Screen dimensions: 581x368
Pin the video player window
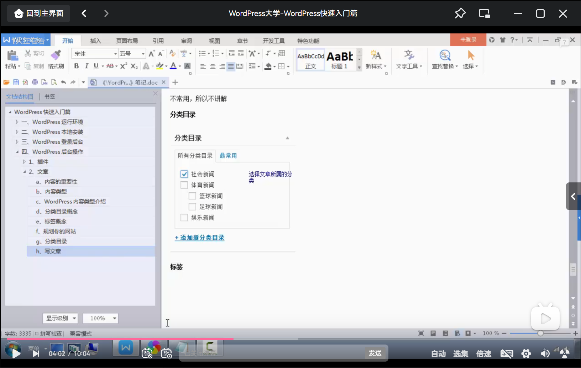pyautogui.click(x=460, y=14)
